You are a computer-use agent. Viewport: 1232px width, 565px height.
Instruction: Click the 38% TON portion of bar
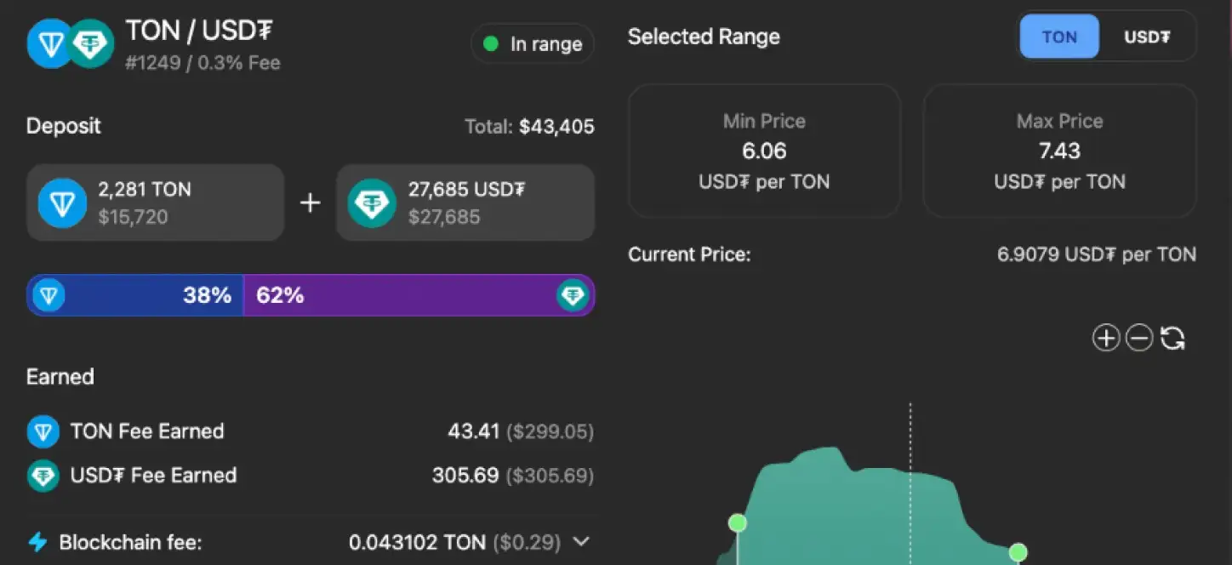[x=136, y=295]
